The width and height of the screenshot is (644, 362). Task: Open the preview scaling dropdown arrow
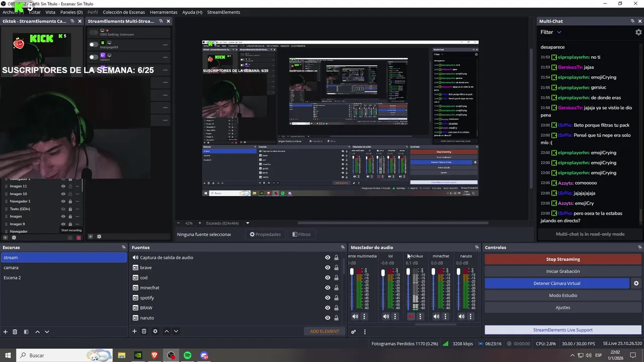pyautogui.click(x=248, y=223)
